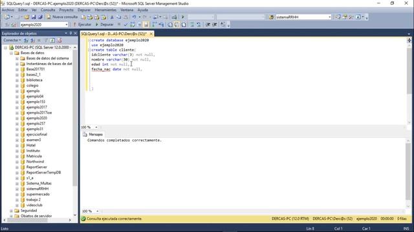This screenshot has height=232, width=414.
Task: Click the find icon beside sistemaRRHH box
Action: click(271, 17)
